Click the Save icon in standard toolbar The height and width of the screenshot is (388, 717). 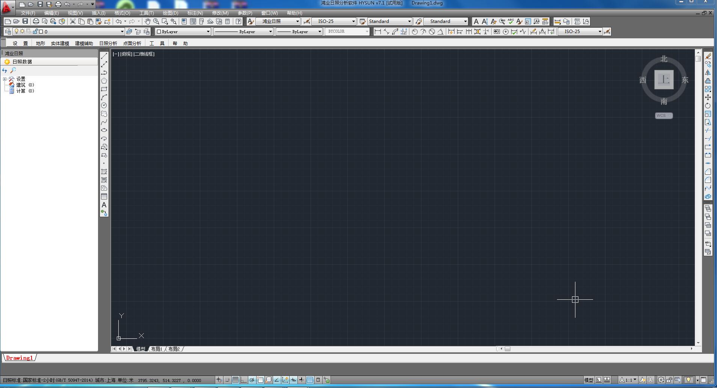tap(25, 21)
